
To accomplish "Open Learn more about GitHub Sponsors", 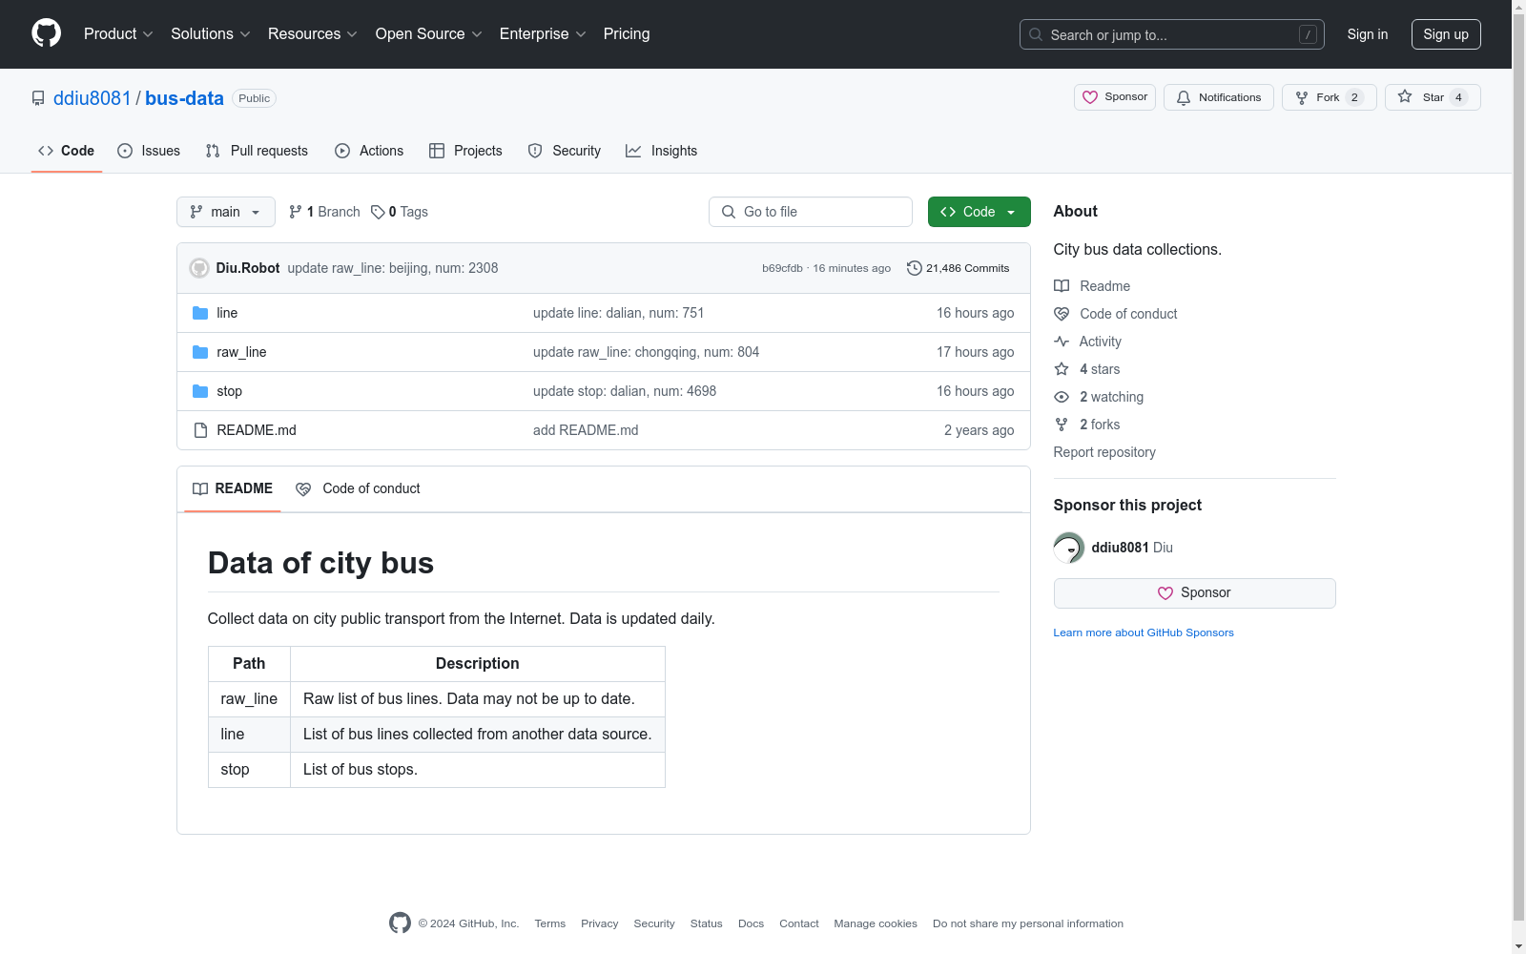I will (x=1144, y=633).
